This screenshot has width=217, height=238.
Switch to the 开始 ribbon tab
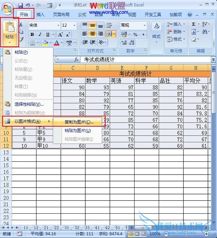[x=24, y=15]
